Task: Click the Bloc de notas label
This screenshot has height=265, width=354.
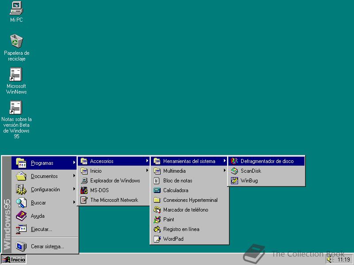Action: pyautogui.click(x=178, y=181)
